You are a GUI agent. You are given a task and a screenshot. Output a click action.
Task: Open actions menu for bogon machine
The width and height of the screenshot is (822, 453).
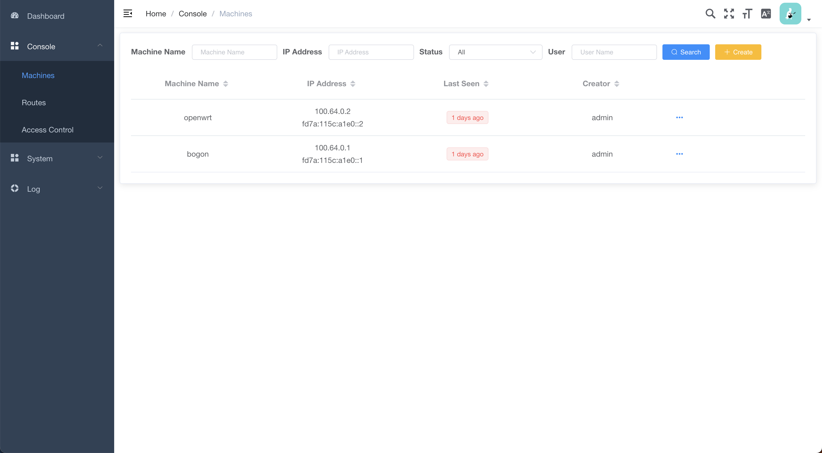(679, 154)
